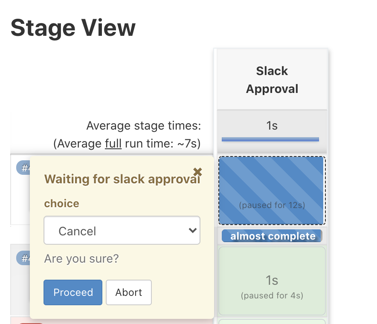Dismiss the slack approval popup via its X
Viewport: 377px width, 324px height.
[x=197, y=173]
